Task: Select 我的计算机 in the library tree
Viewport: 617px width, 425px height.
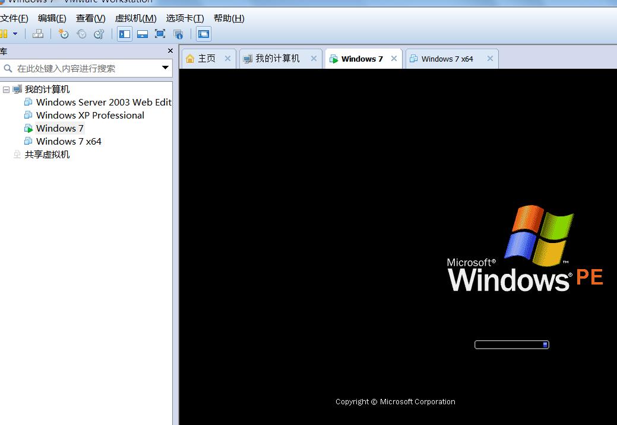Action: click(x=47, y=89)
